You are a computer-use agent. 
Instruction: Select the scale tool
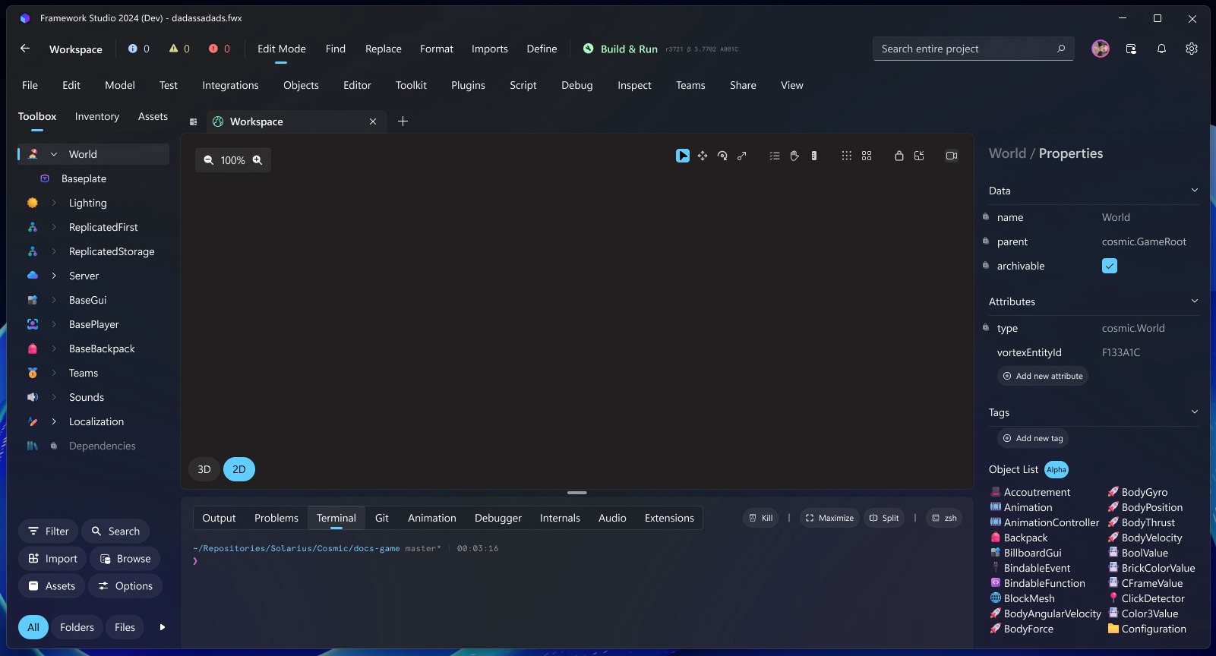[x=742, y=156]
